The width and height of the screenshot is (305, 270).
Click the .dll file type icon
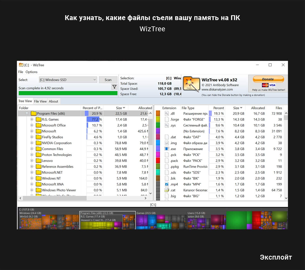(167, 114)
